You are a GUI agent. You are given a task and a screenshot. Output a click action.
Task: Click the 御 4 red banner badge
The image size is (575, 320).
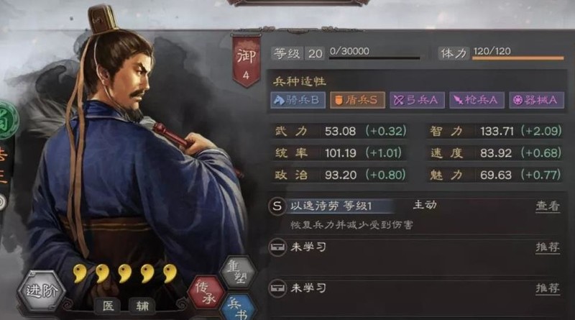pyautogui.click(x=246, y=61)
